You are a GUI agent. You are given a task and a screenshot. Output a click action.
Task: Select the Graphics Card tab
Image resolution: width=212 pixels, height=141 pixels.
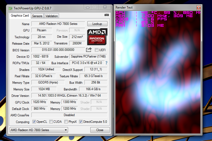[20, 16]
